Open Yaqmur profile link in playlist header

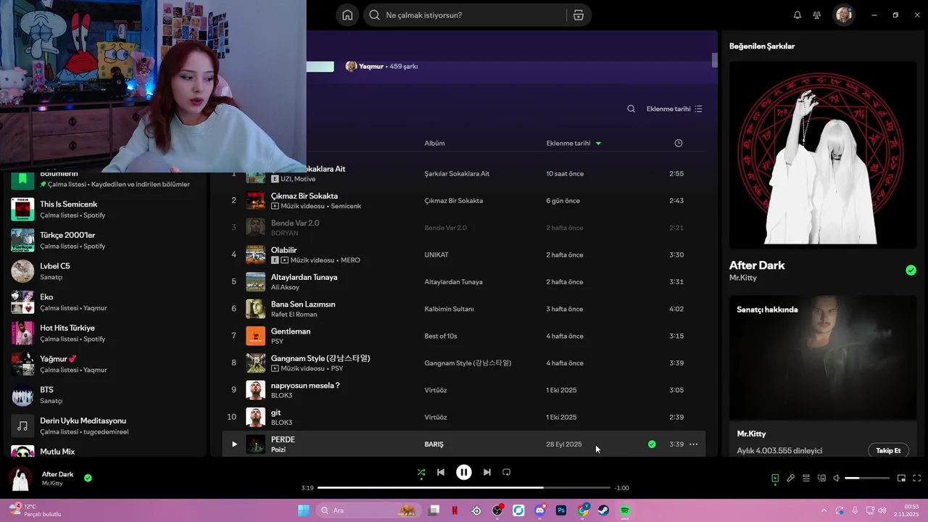[371, 67]
